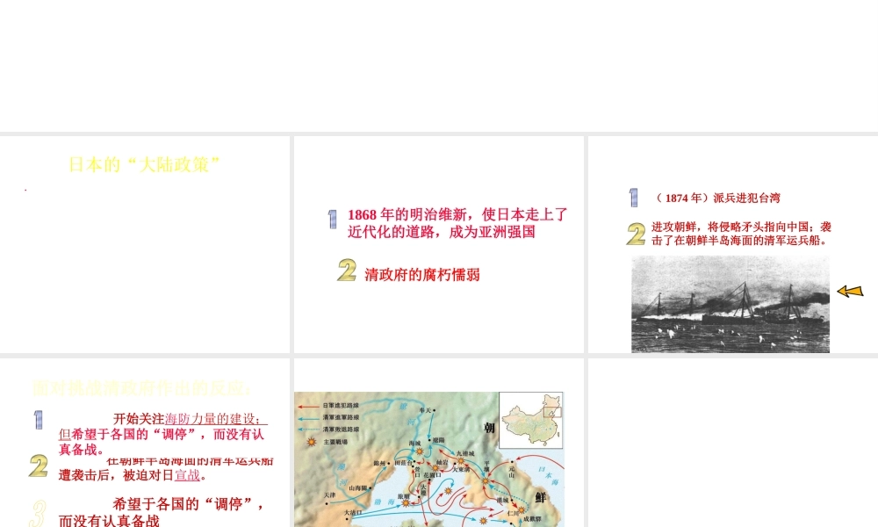878x527 pixels.
Task: Click the faded heading 面对挑战清政府作出的反应
Action: [x=141, y=388]
